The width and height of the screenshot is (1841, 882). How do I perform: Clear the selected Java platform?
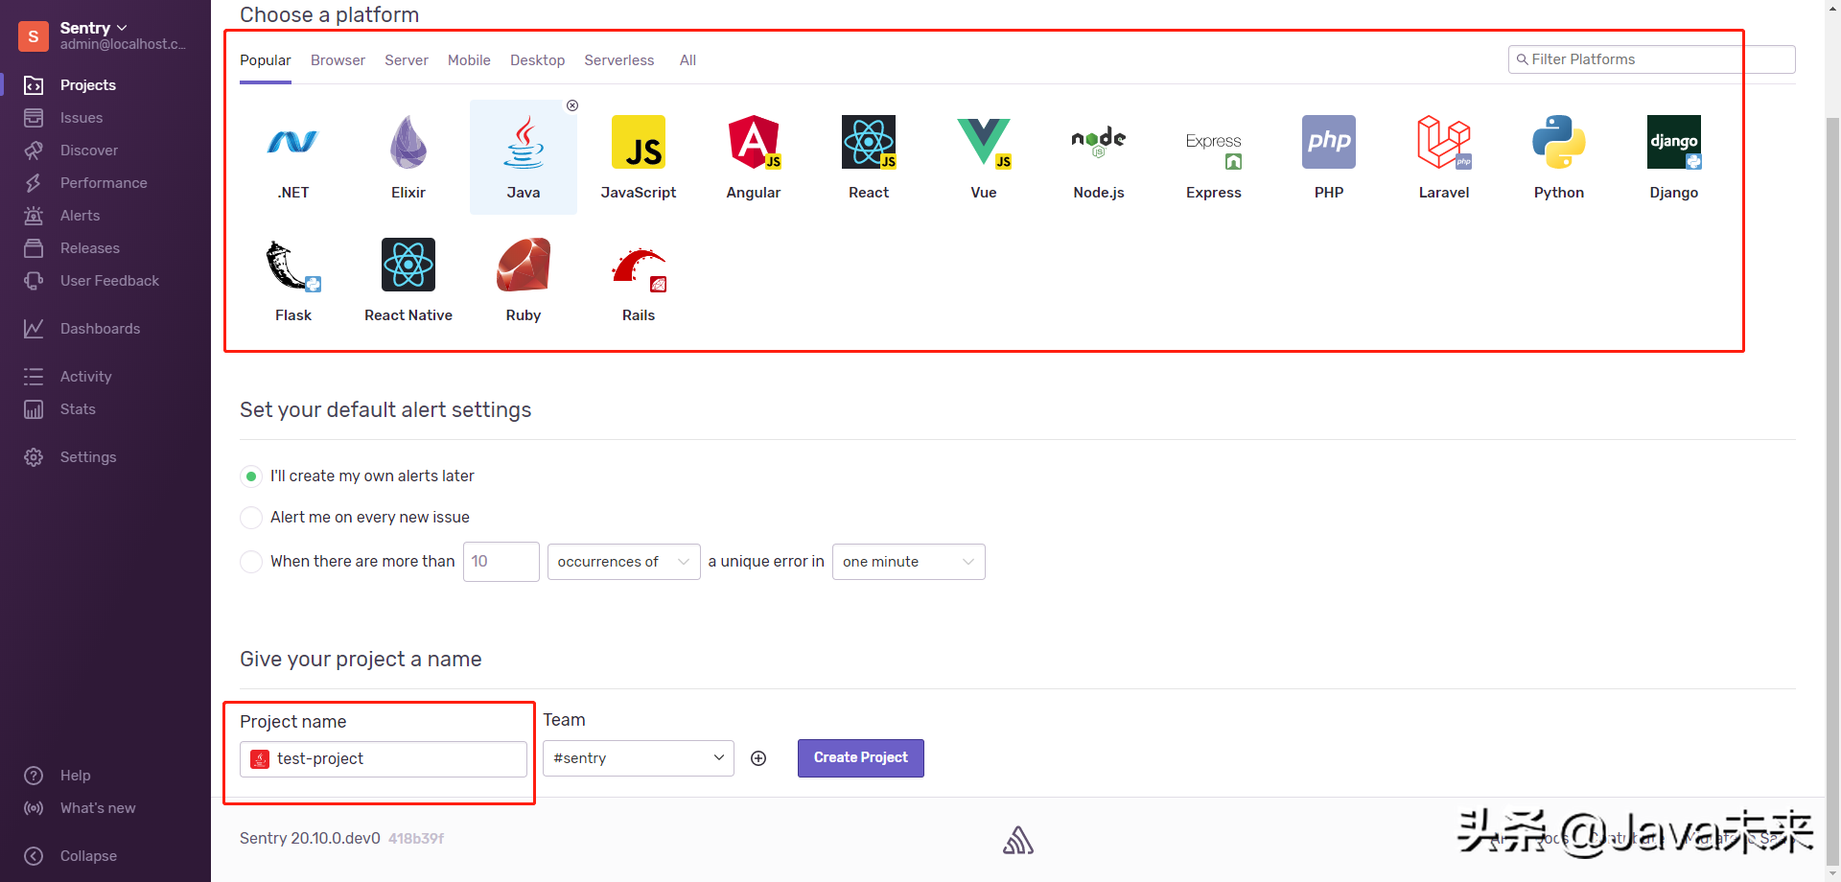coord(572,105)
